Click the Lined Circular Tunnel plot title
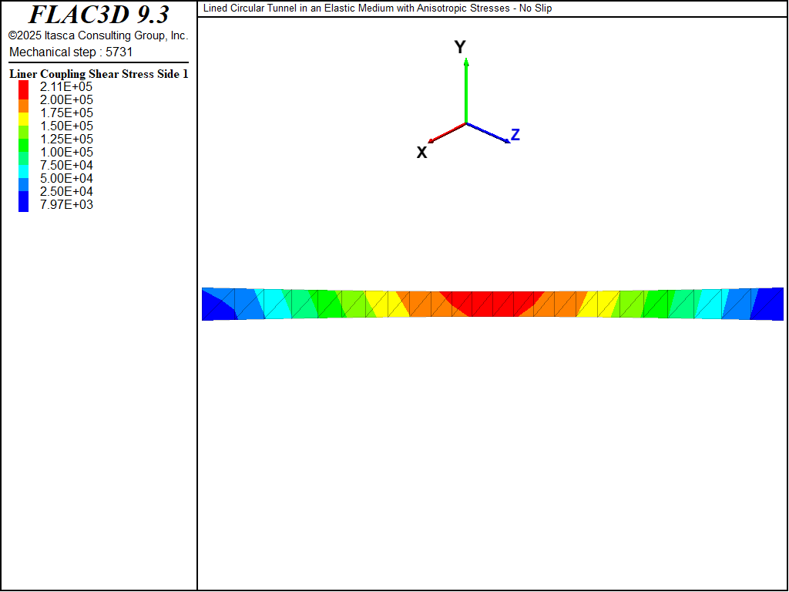 pyautogui.click(x=378, y=8)
